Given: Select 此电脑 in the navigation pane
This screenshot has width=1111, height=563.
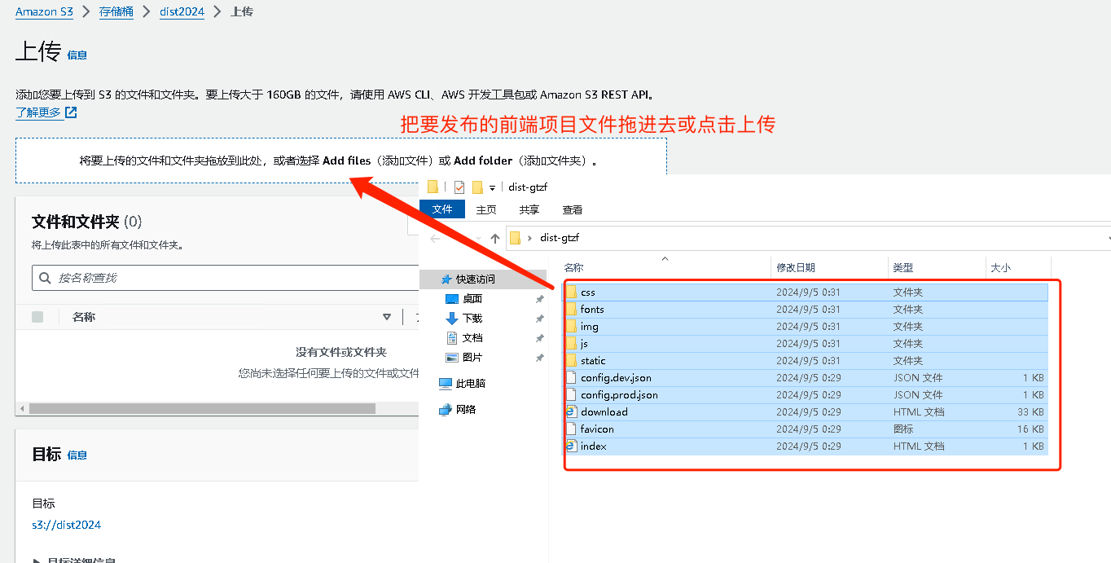Looking at the screenshot, I should pos(471,383).
